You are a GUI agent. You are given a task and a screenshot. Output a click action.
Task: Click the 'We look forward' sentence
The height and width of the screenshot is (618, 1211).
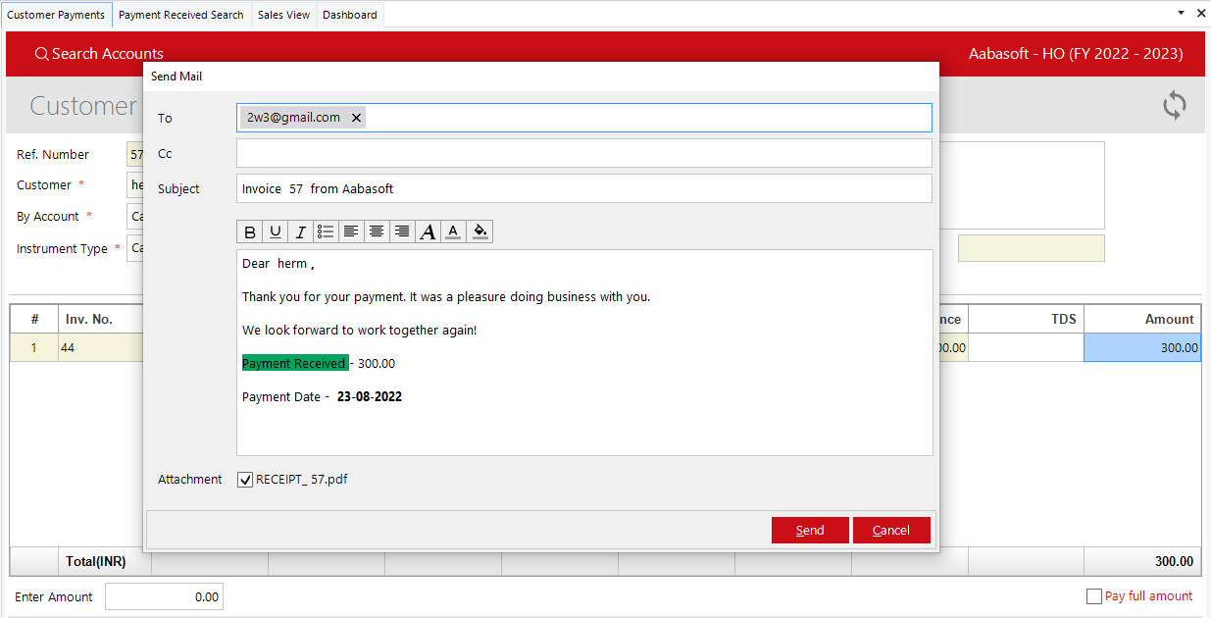359,331
